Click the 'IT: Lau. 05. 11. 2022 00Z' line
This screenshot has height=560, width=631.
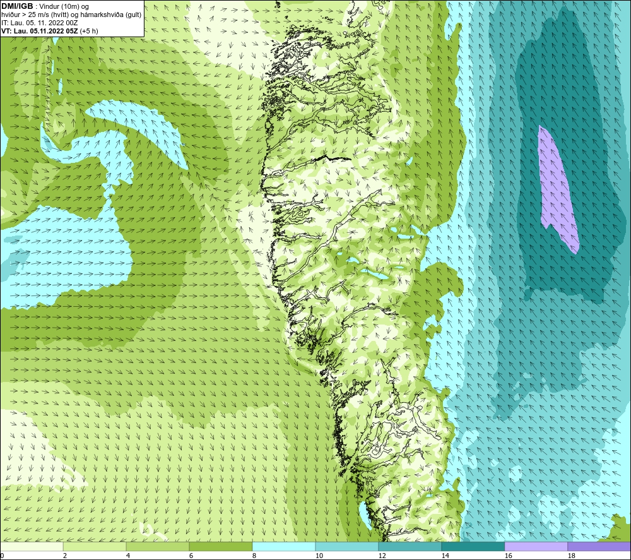point(39,23)
